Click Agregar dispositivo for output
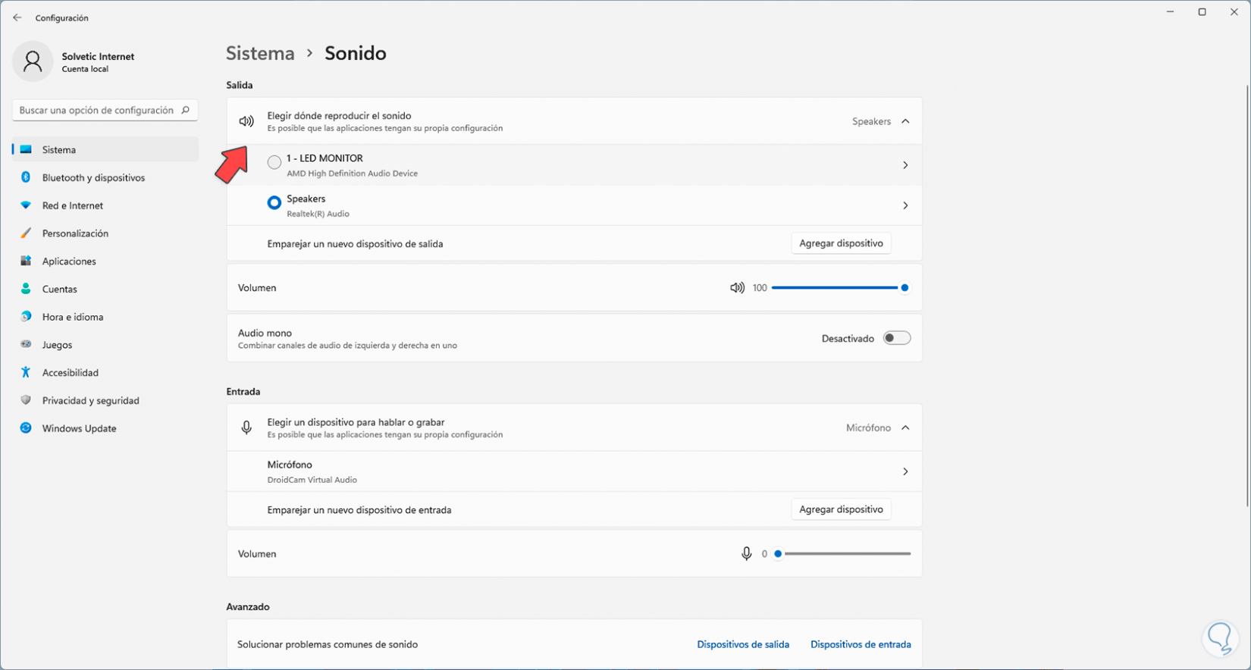Viewport: 1251px width, 670px height. [841, 243]
